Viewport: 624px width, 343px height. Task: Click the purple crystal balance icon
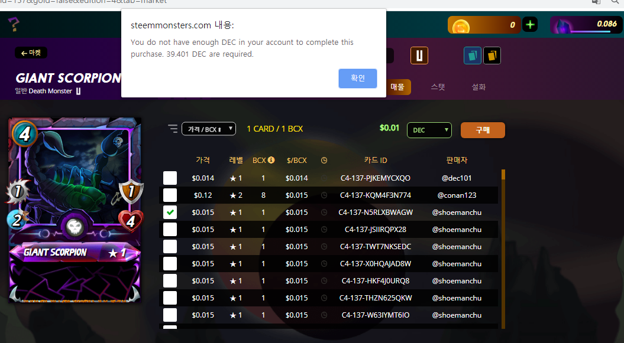[x=564, y=27]
